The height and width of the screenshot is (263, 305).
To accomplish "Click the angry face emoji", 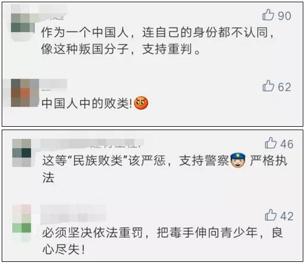I will pos(141,103).
